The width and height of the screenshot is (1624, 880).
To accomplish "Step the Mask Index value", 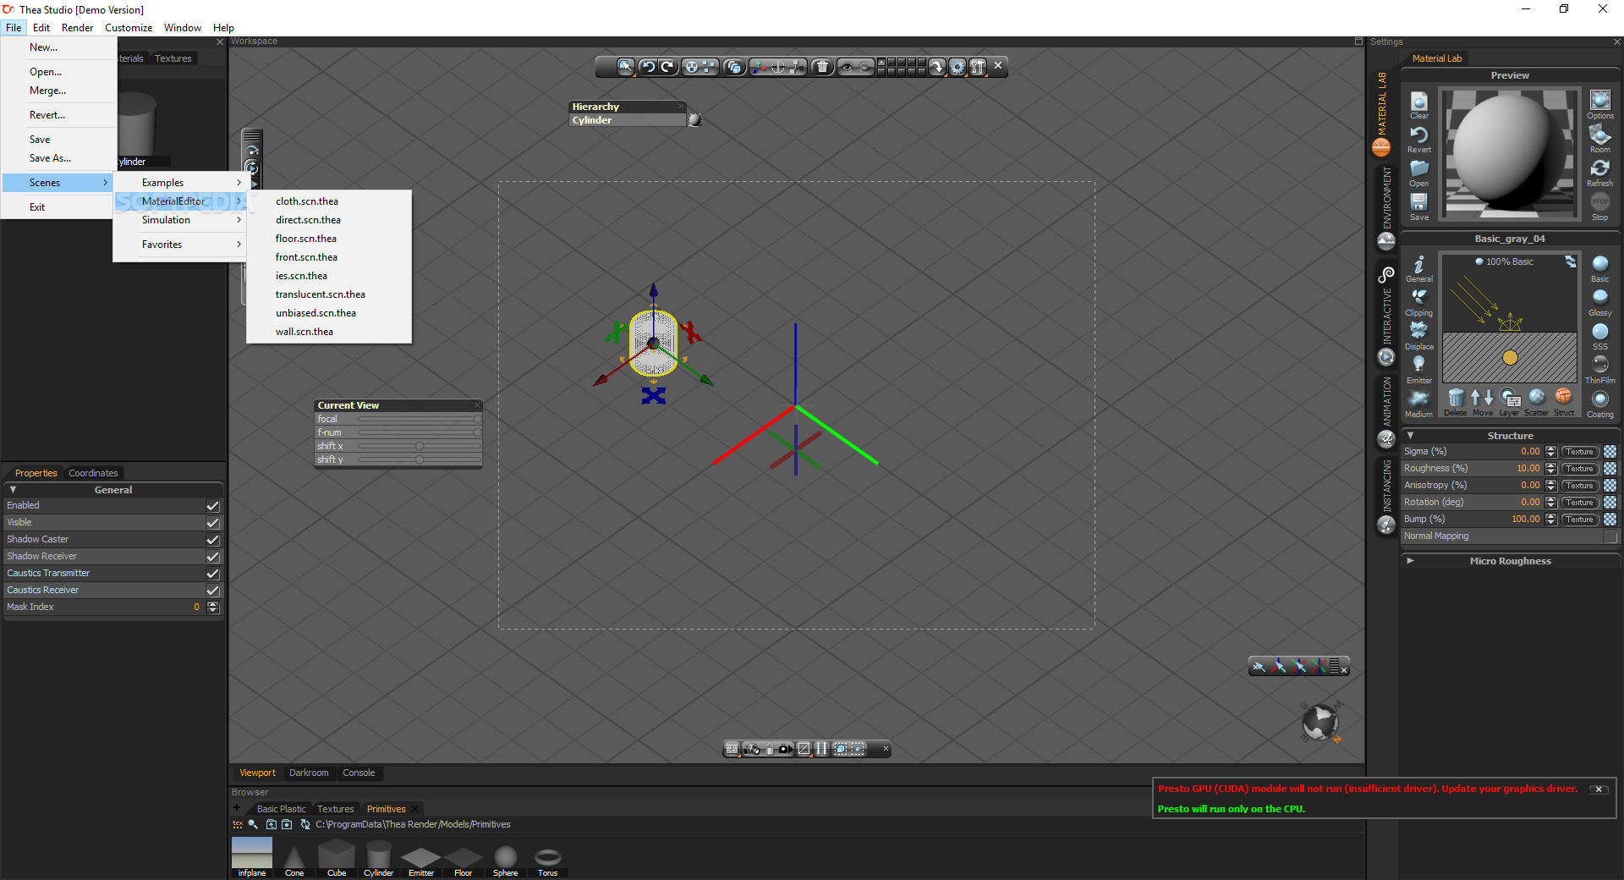I will [x=213, y=608].
